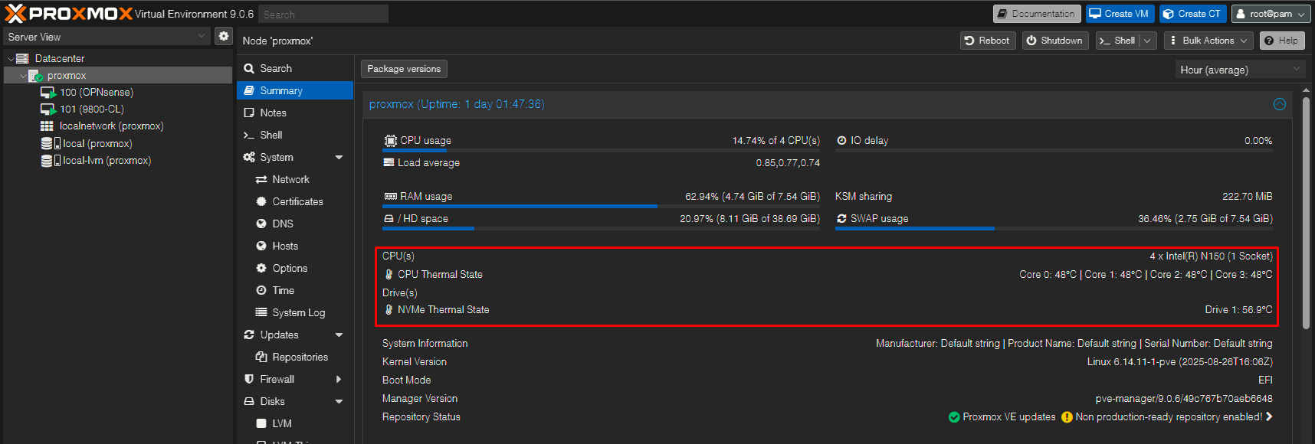Click Create VM button
1315x444 pixels.
tap(1120, 14)
